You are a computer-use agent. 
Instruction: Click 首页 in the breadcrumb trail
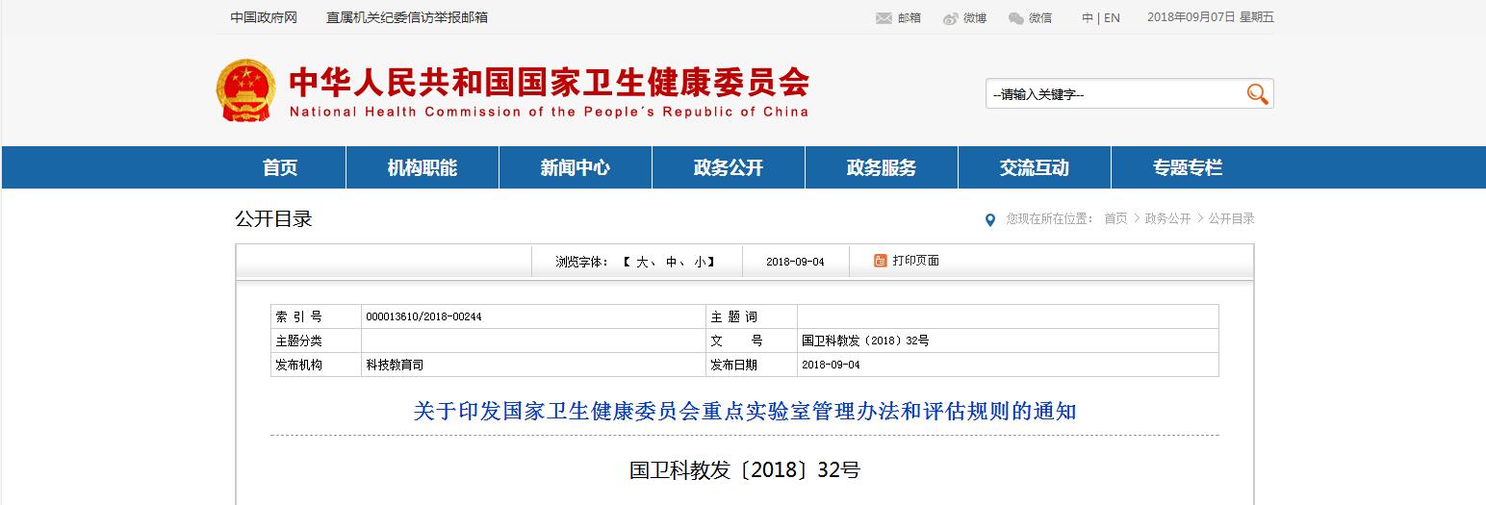click(x=1115, y=219)
